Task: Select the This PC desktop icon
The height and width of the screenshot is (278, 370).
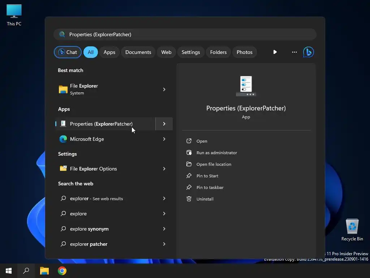Action: coord(14,15)
